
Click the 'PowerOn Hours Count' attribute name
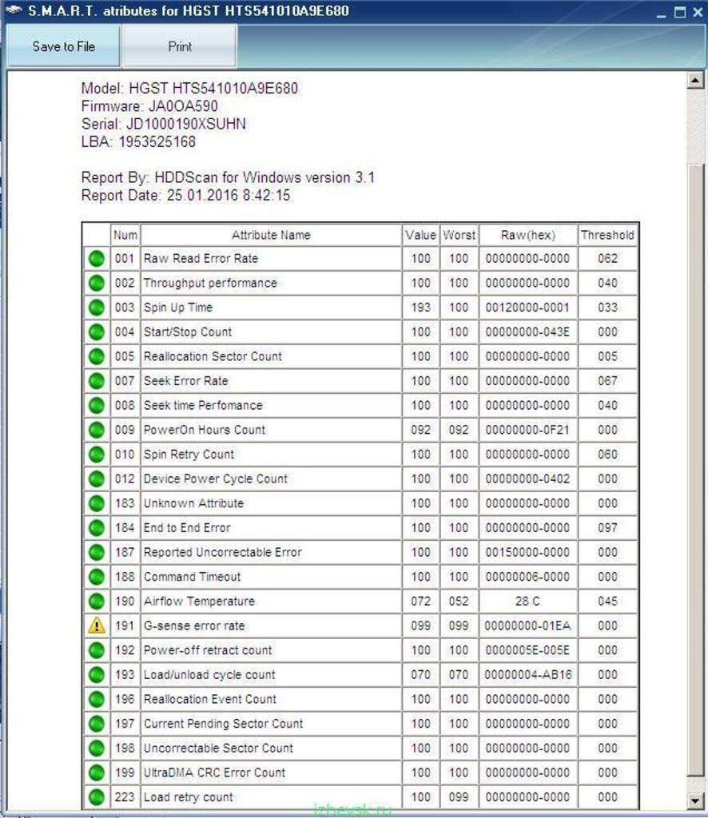coord(205,430)
